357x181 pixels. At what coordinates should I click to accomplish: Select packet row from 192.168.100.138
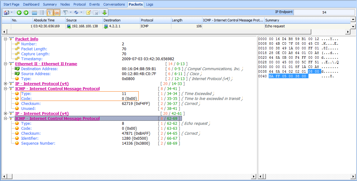click(x=176, y=26)
